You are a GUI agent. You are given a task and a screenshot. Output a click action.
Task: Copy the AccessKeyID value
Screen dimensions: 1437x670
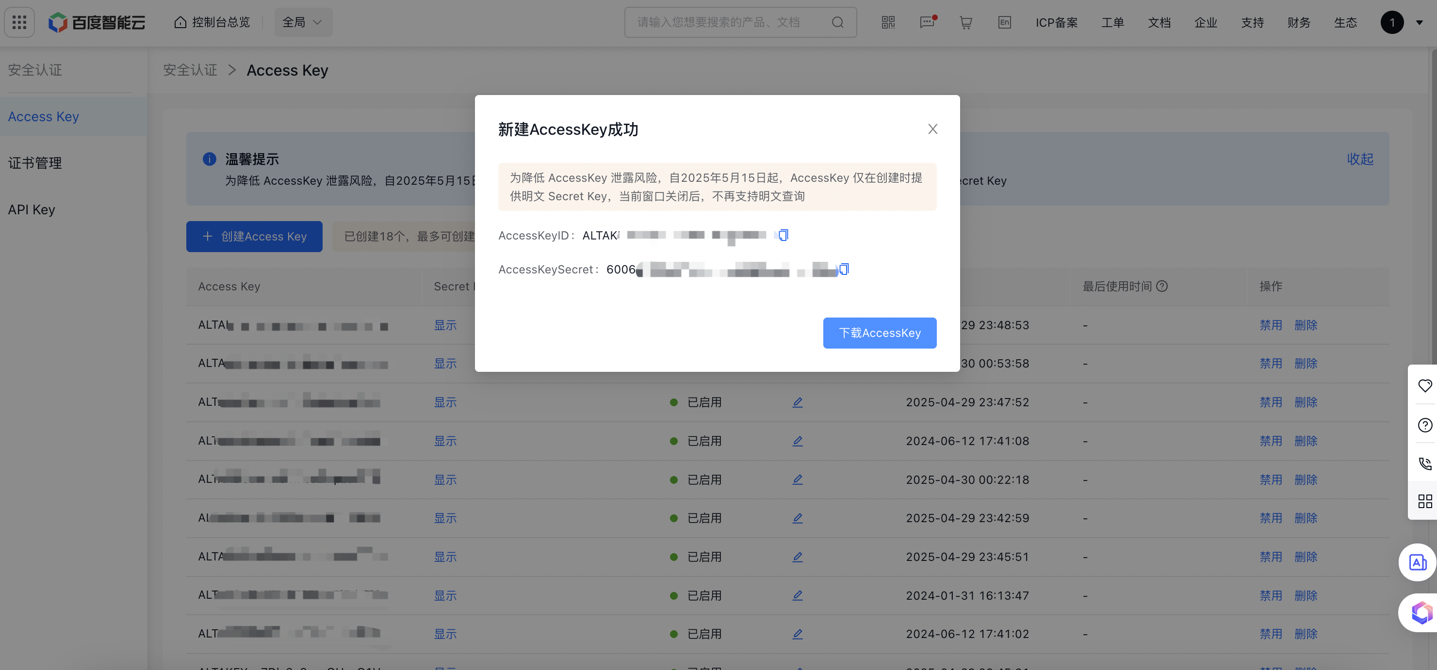coord(783,235)
